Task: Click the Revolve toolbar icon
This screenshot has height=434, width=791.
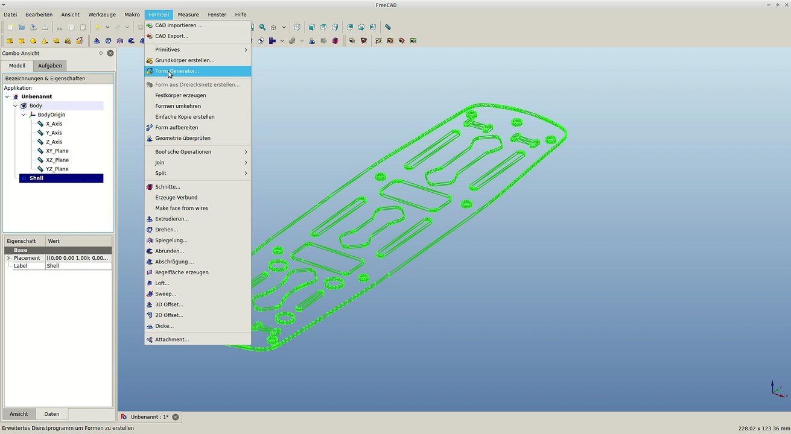Action: tap(108, 41)
